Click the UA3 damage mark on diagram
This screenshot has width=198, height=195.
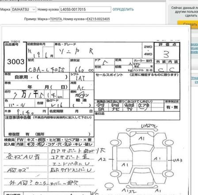point(178,160)
